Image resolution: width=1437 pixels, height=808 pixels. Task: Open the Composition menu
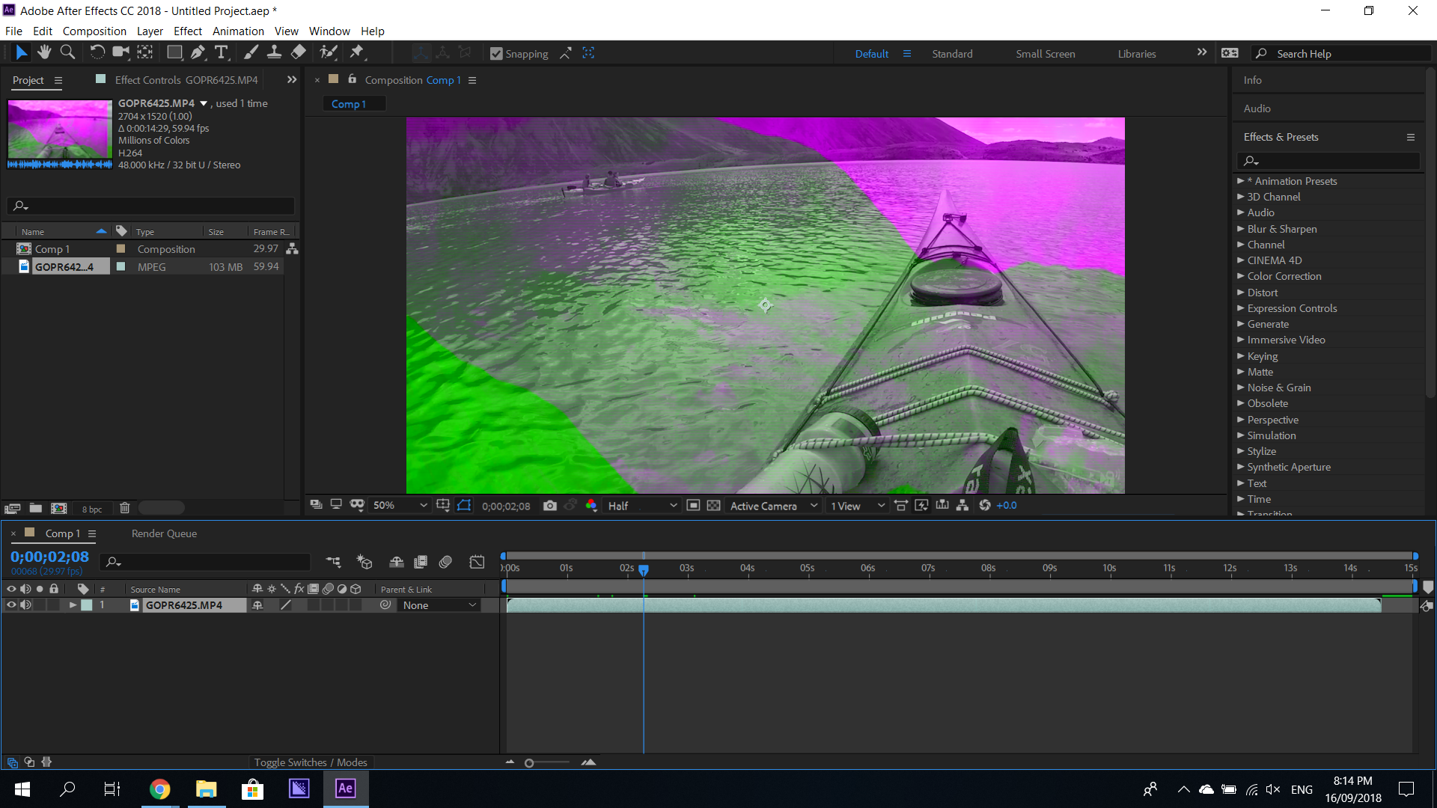pos(94,31)
